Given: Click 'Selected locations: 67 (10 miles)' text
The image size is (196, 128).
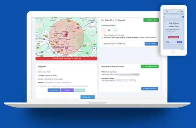Looking at the screenshot, I should [x=115, y=44].
